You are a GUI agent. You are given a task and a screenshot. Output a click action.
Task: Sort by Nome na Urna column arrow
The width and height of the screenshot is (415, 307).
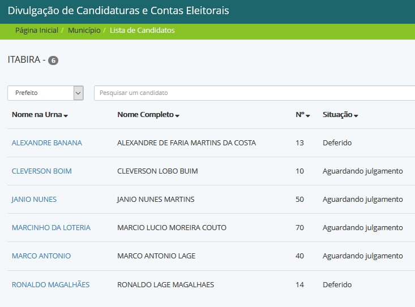click(66, 115)
